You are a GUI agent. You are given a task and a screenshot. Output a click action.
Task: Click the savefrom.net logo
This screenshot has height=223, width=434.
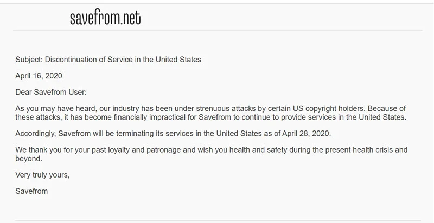pos(105,18)
